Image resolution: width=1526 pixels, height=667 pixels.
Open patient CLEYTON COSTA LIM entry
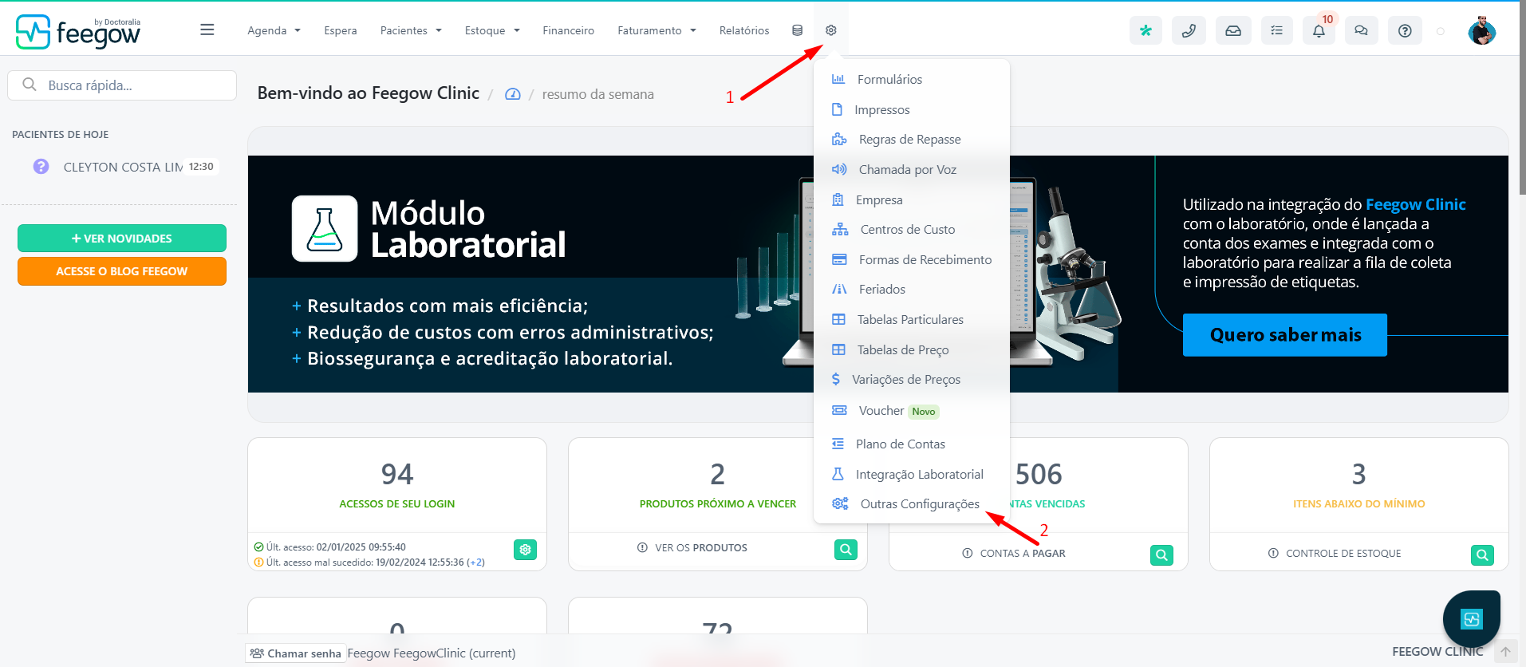tap(124, 167)
